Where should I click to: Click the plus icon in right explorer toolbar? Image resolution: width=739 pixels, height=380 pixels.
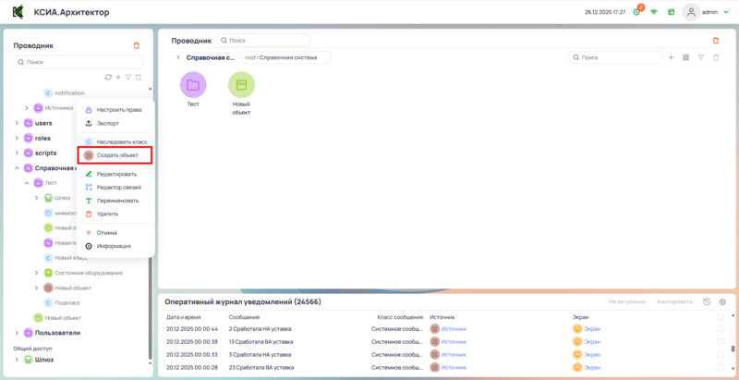coord(671,57)
